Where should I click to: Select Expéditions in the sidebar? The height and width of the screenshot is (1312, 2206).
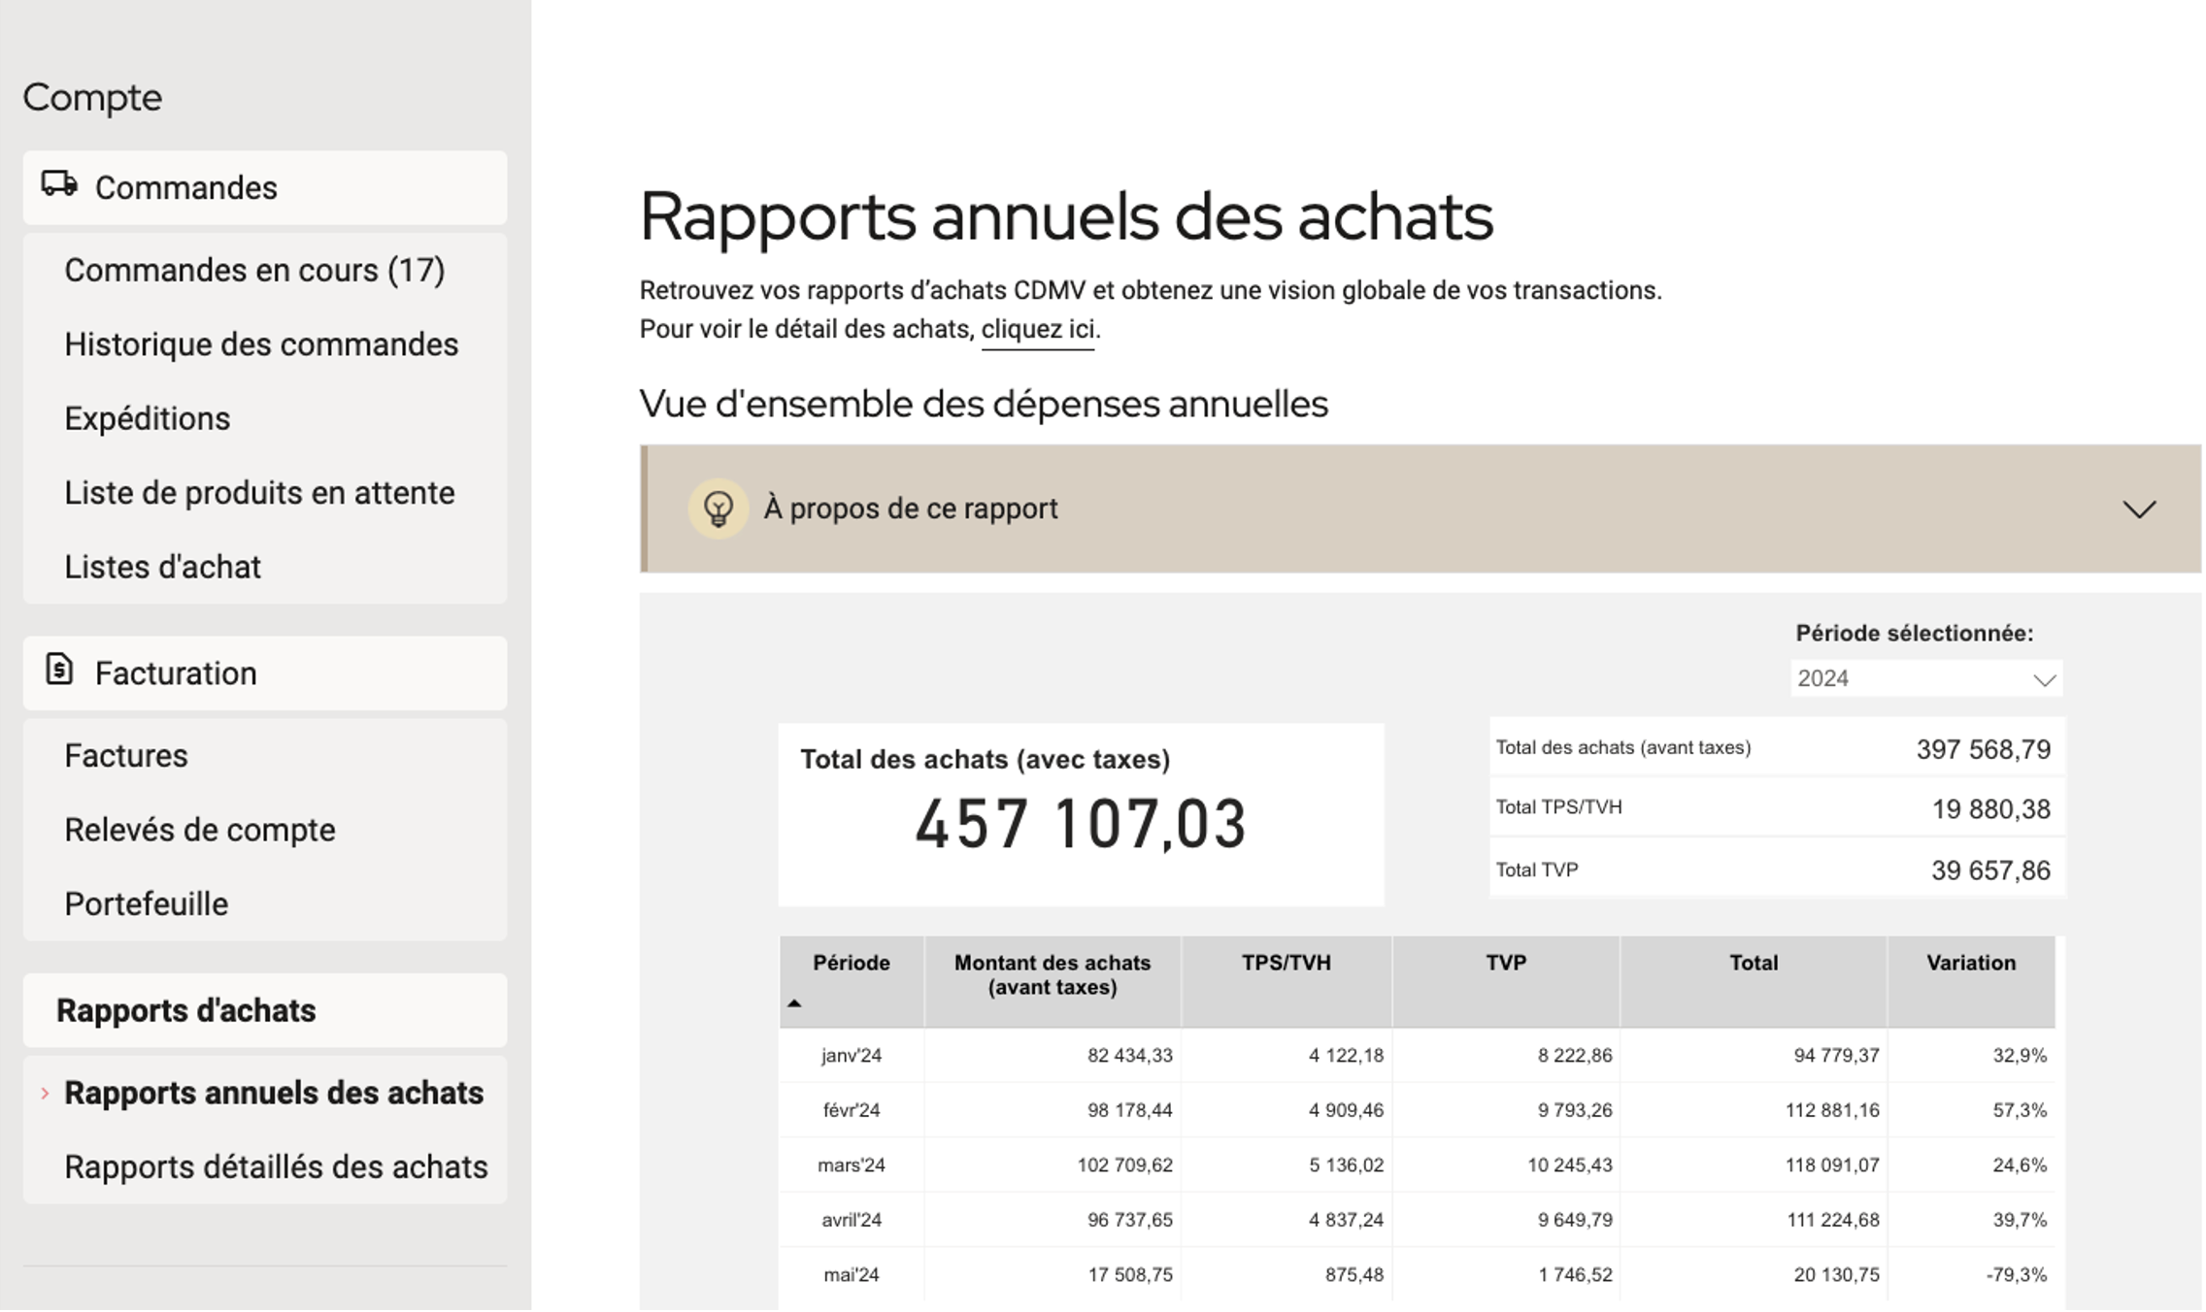148,418
